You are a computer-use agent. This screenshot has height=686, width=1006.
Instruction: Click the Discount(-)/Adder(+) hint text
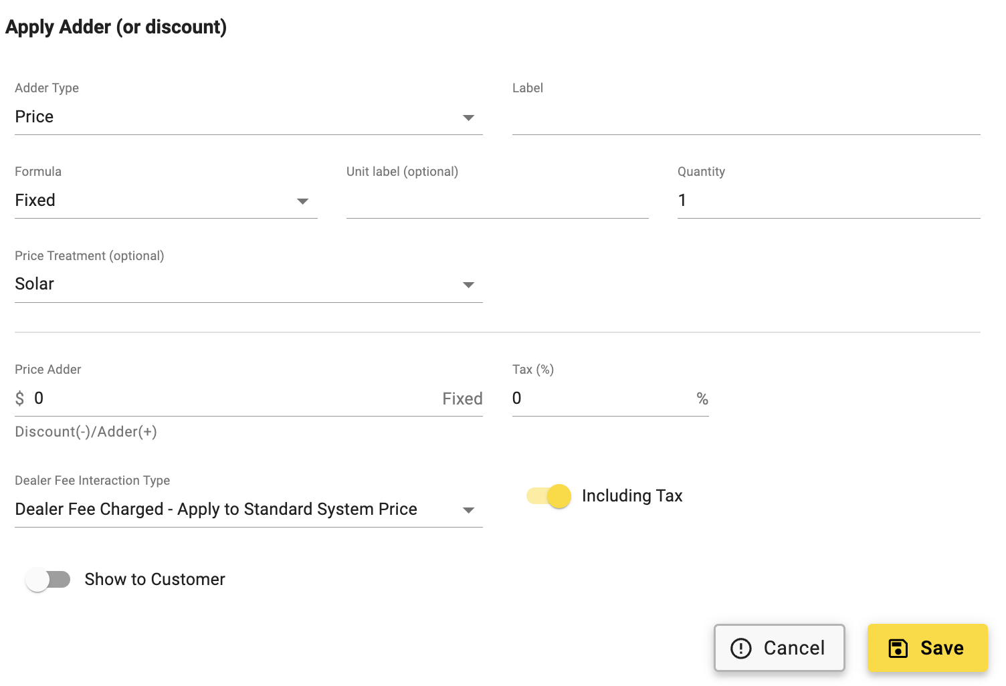pos(86,432)
